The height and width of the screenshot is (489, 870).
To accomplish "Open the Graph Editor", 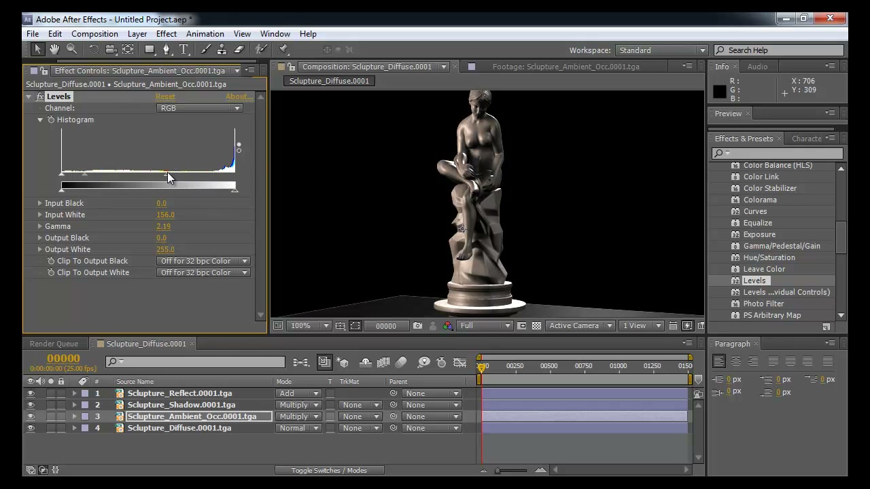I will (460, 363).
